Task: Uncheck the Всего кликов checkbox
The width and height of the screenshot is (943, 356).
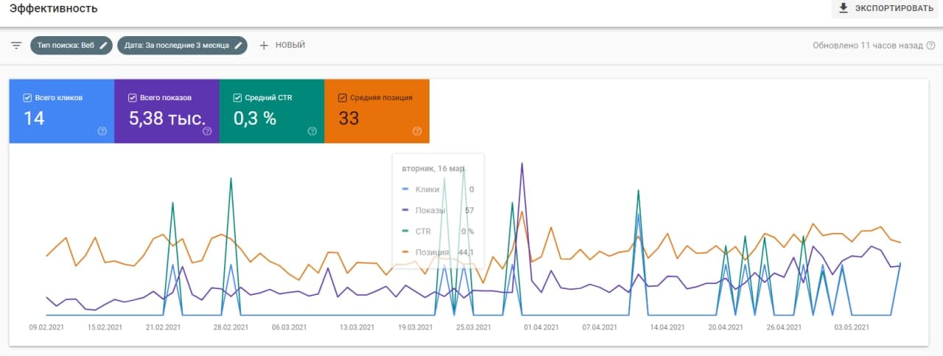Action: coord(27,97)
